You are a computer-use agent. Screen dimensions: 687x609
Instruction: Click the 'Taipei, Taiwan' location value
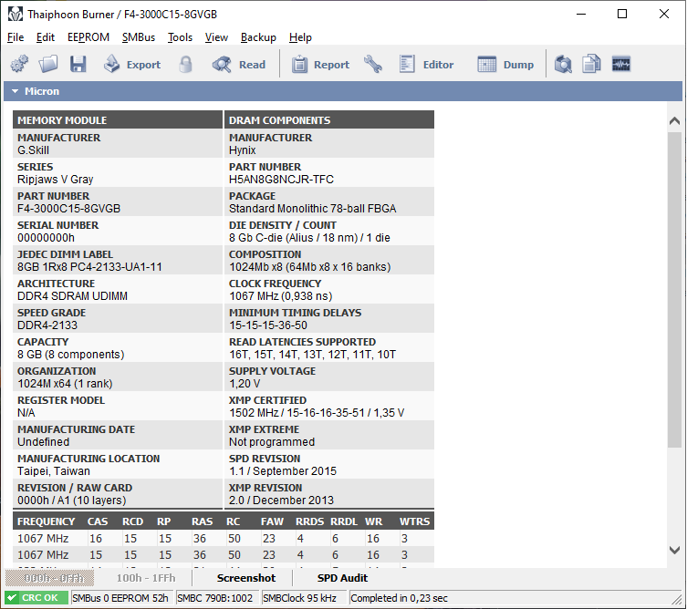coord(54,471)
